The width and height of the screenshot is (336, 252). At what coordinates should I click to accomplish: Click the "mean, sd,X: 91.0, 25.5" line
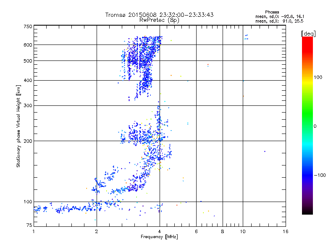pyautogui.click(x=279, y=21)
